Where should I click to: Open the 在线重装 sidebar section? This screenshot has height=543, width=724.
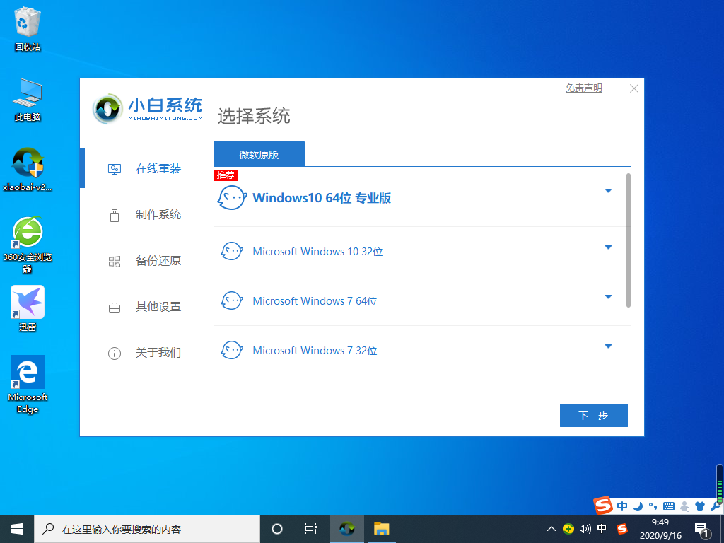pos(158,169)
